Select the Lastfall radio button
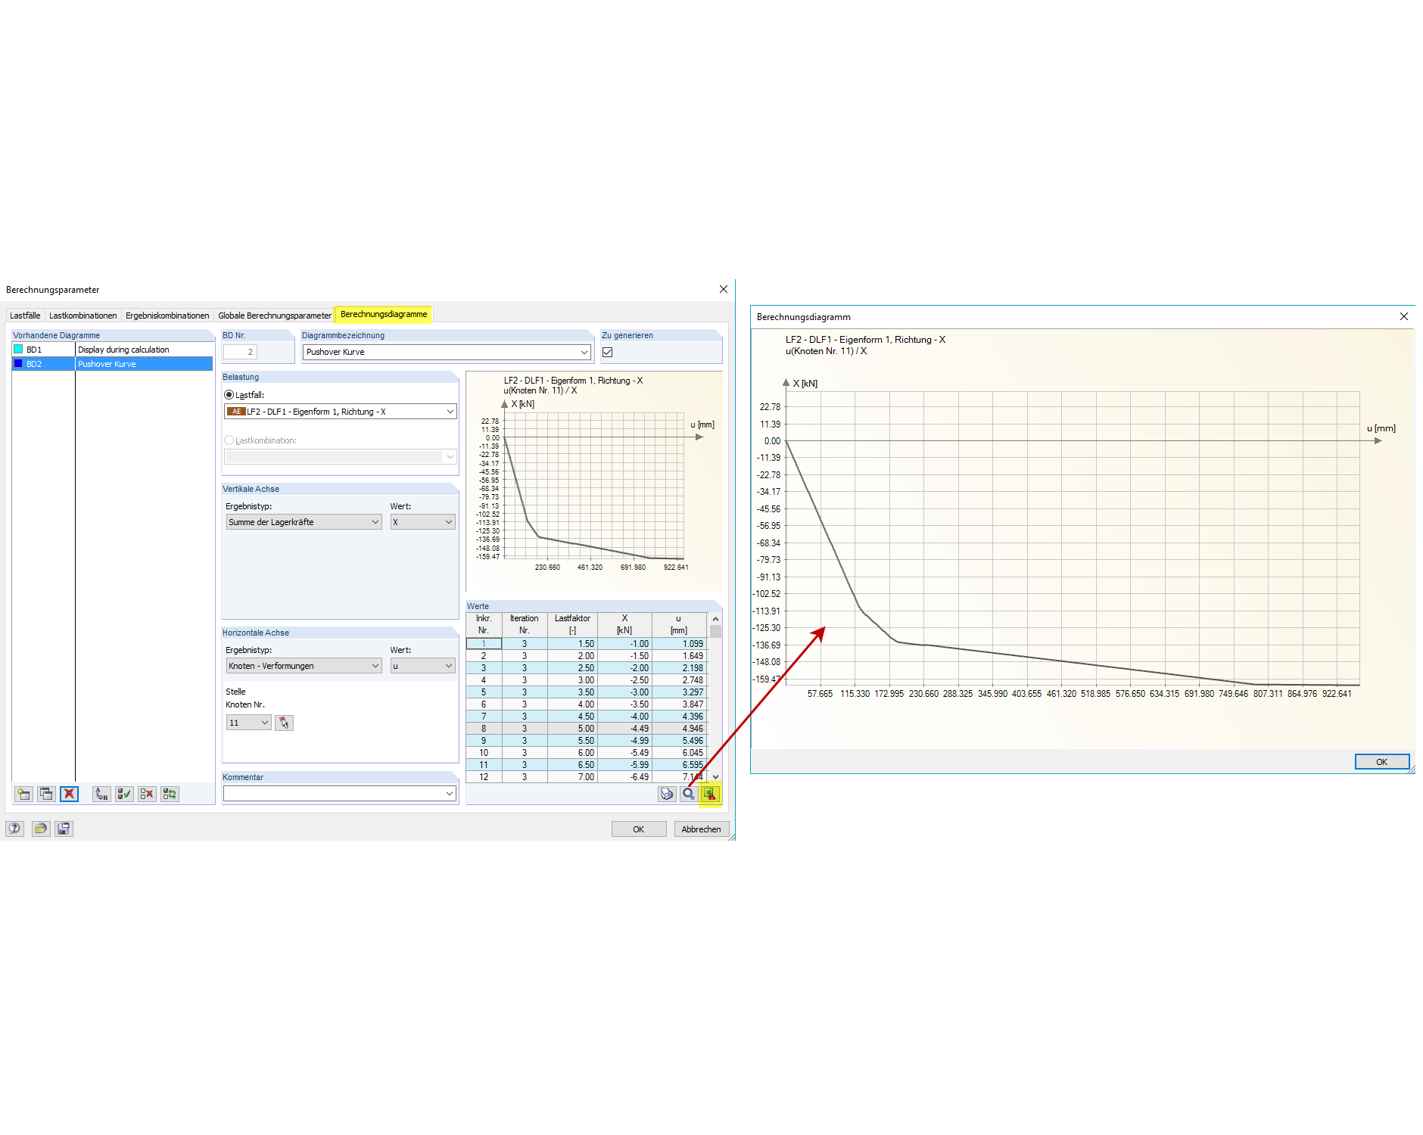The height and width of the screenshot is (1135, 1423). pyautogui.click(x=229, y=395)
